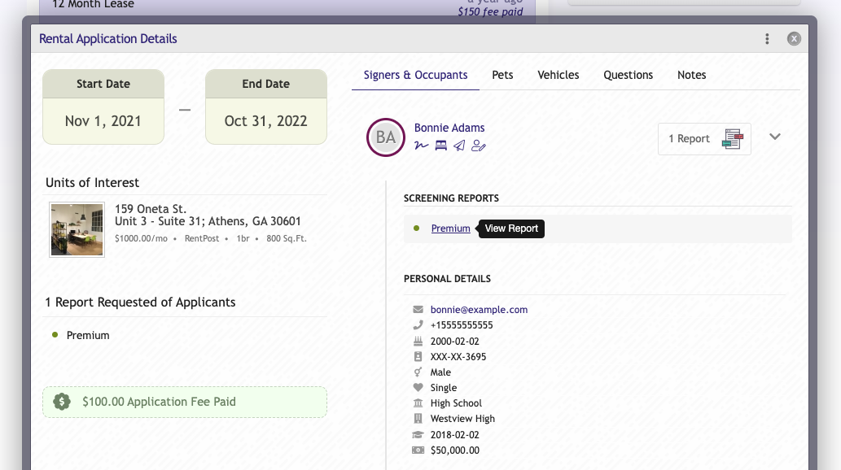Click the $50,000.00 income value
The image size is (841, 470).
tap(455, 450)
